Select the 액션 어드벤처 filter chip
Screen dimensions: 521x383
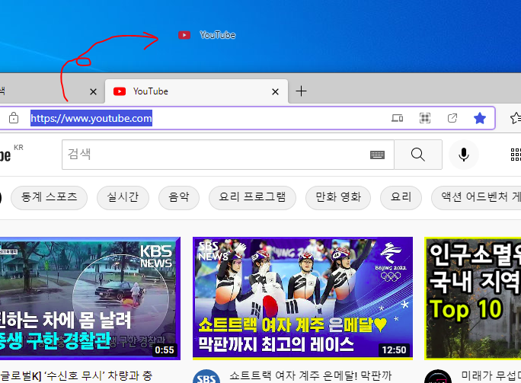[x=476, y=197]
